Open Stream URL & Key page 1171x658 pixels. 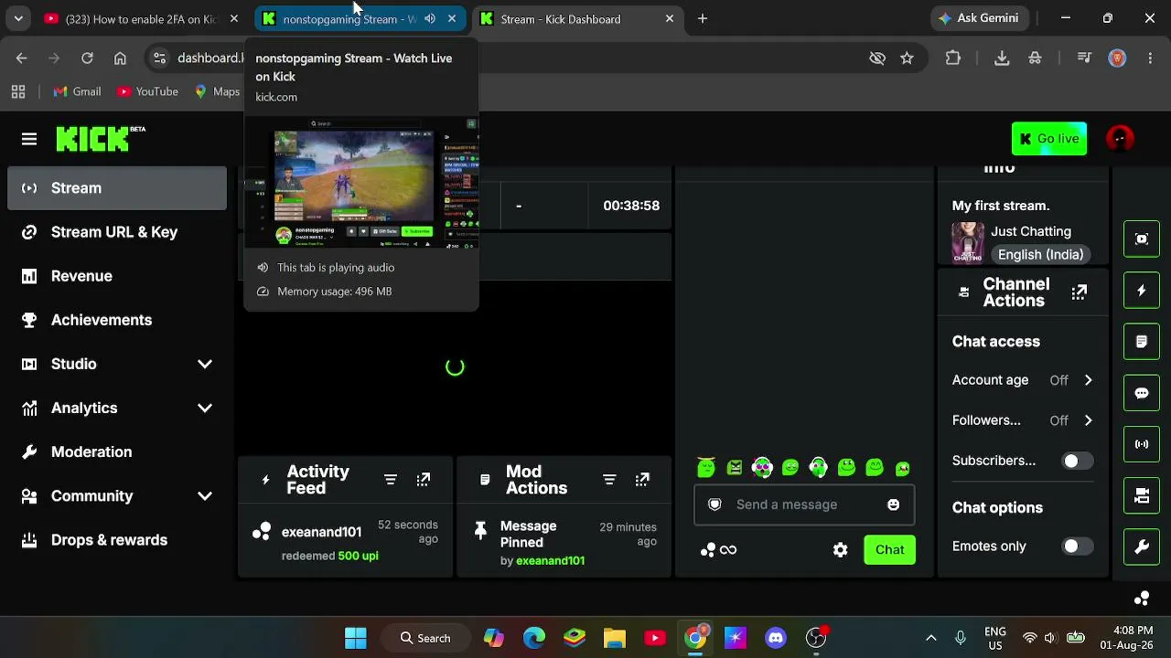(x=117, y=232)
